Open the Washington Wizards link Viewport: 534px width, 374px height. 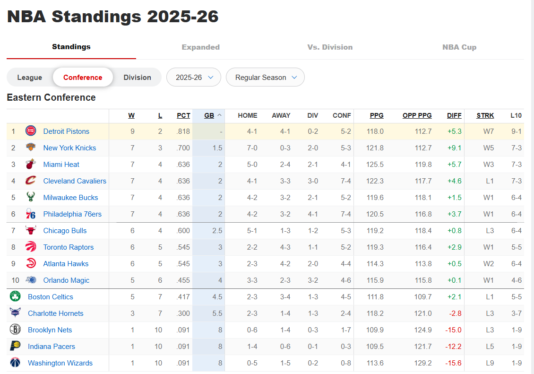tap(60, 363)
